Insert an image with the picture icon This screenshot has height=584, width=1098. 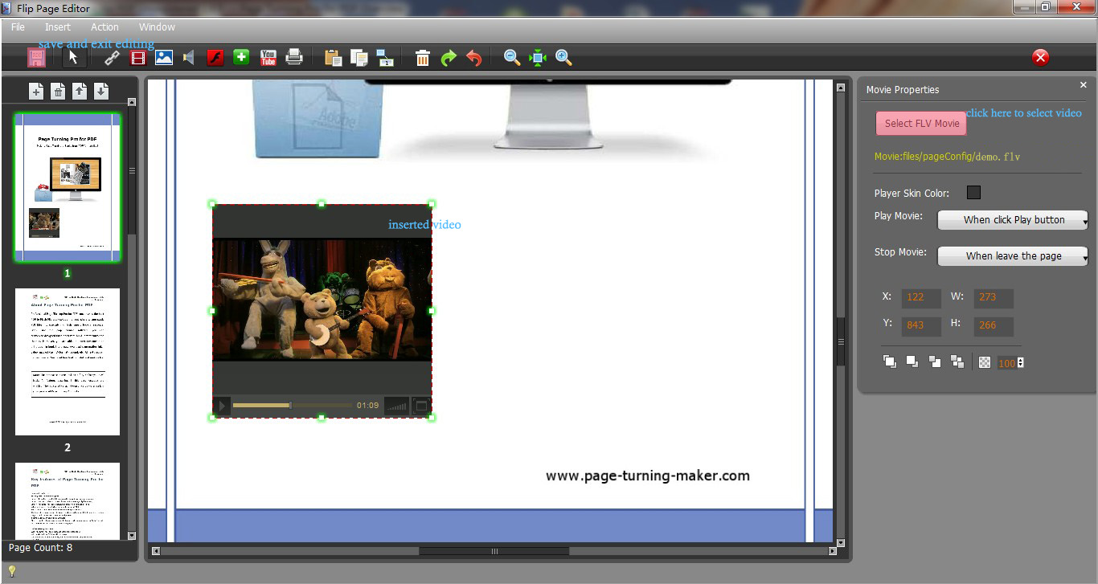tap(164, 57)
